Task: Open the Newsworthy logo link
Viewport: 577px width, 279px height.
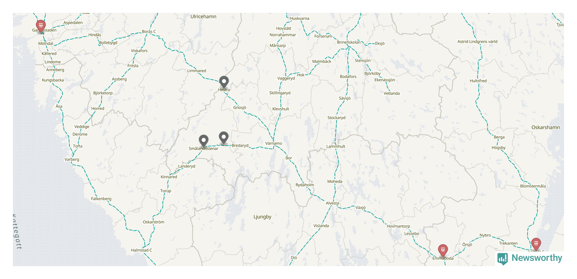Action: tap(530, 258)
